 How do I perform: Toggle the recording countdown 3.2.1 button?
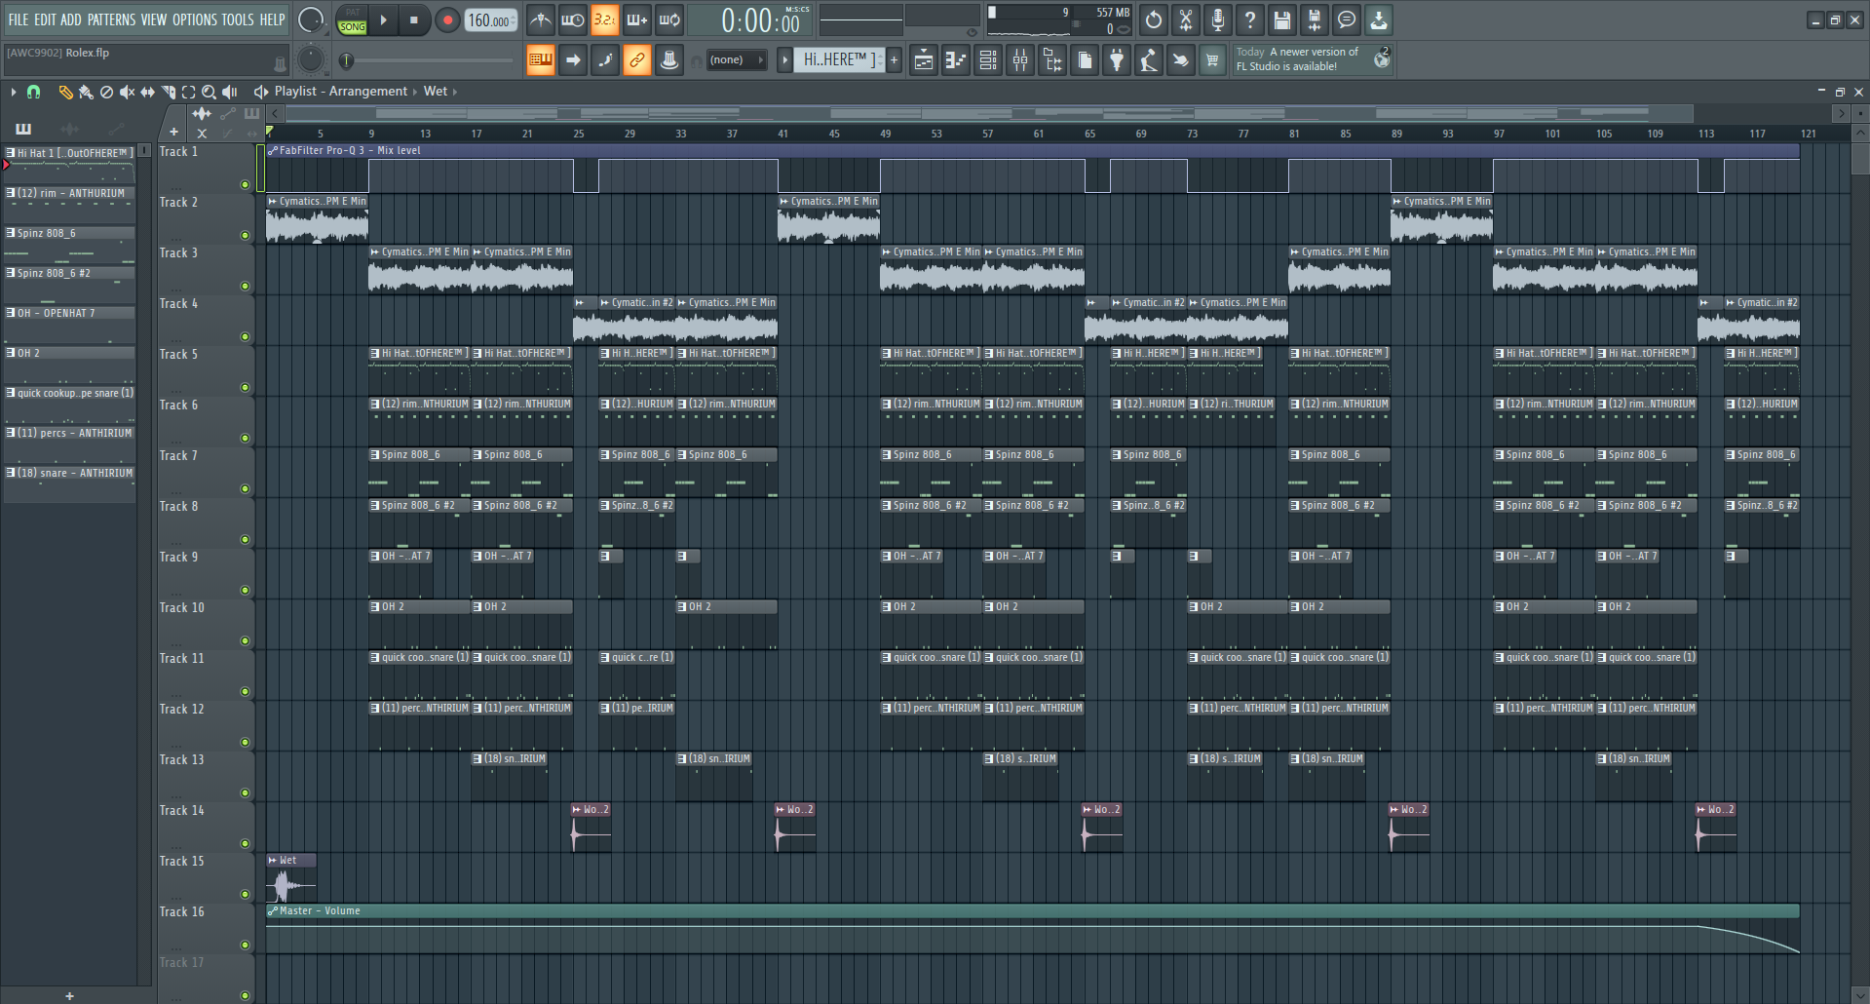605,19
